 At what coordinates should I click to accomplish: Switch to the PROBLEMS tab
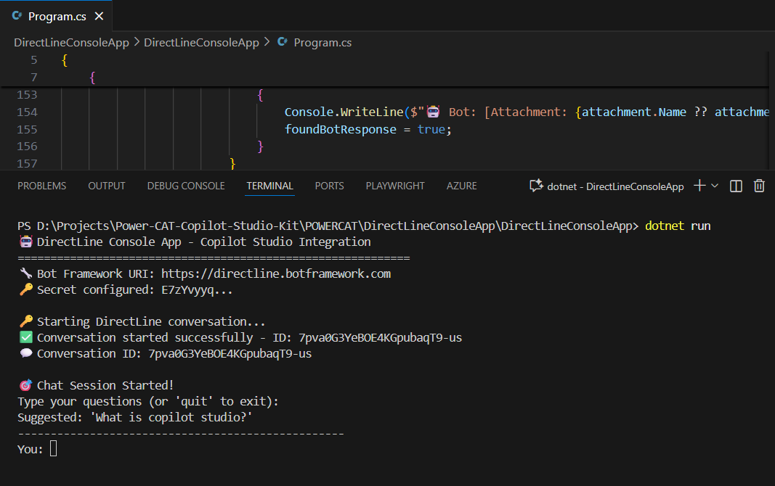(x=41, y=186)
